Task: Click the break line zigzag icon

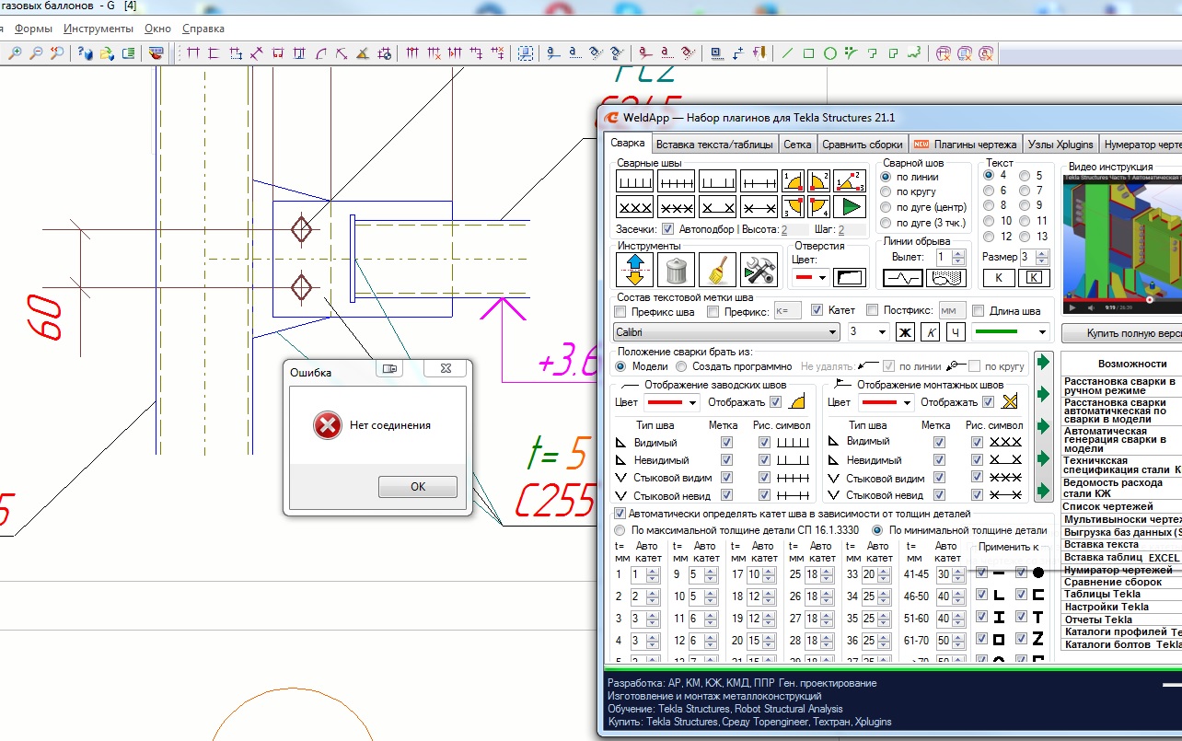Action: (901, 278)
